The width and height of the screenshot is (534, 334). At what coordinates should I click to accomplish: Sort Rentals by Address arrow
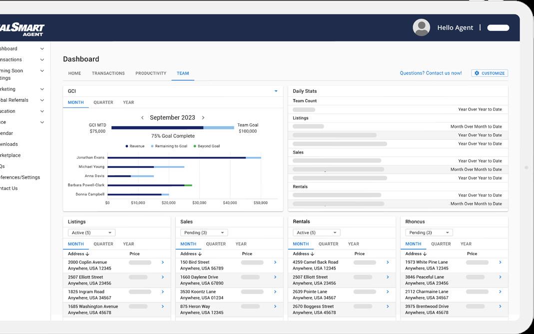click(312, 254)
